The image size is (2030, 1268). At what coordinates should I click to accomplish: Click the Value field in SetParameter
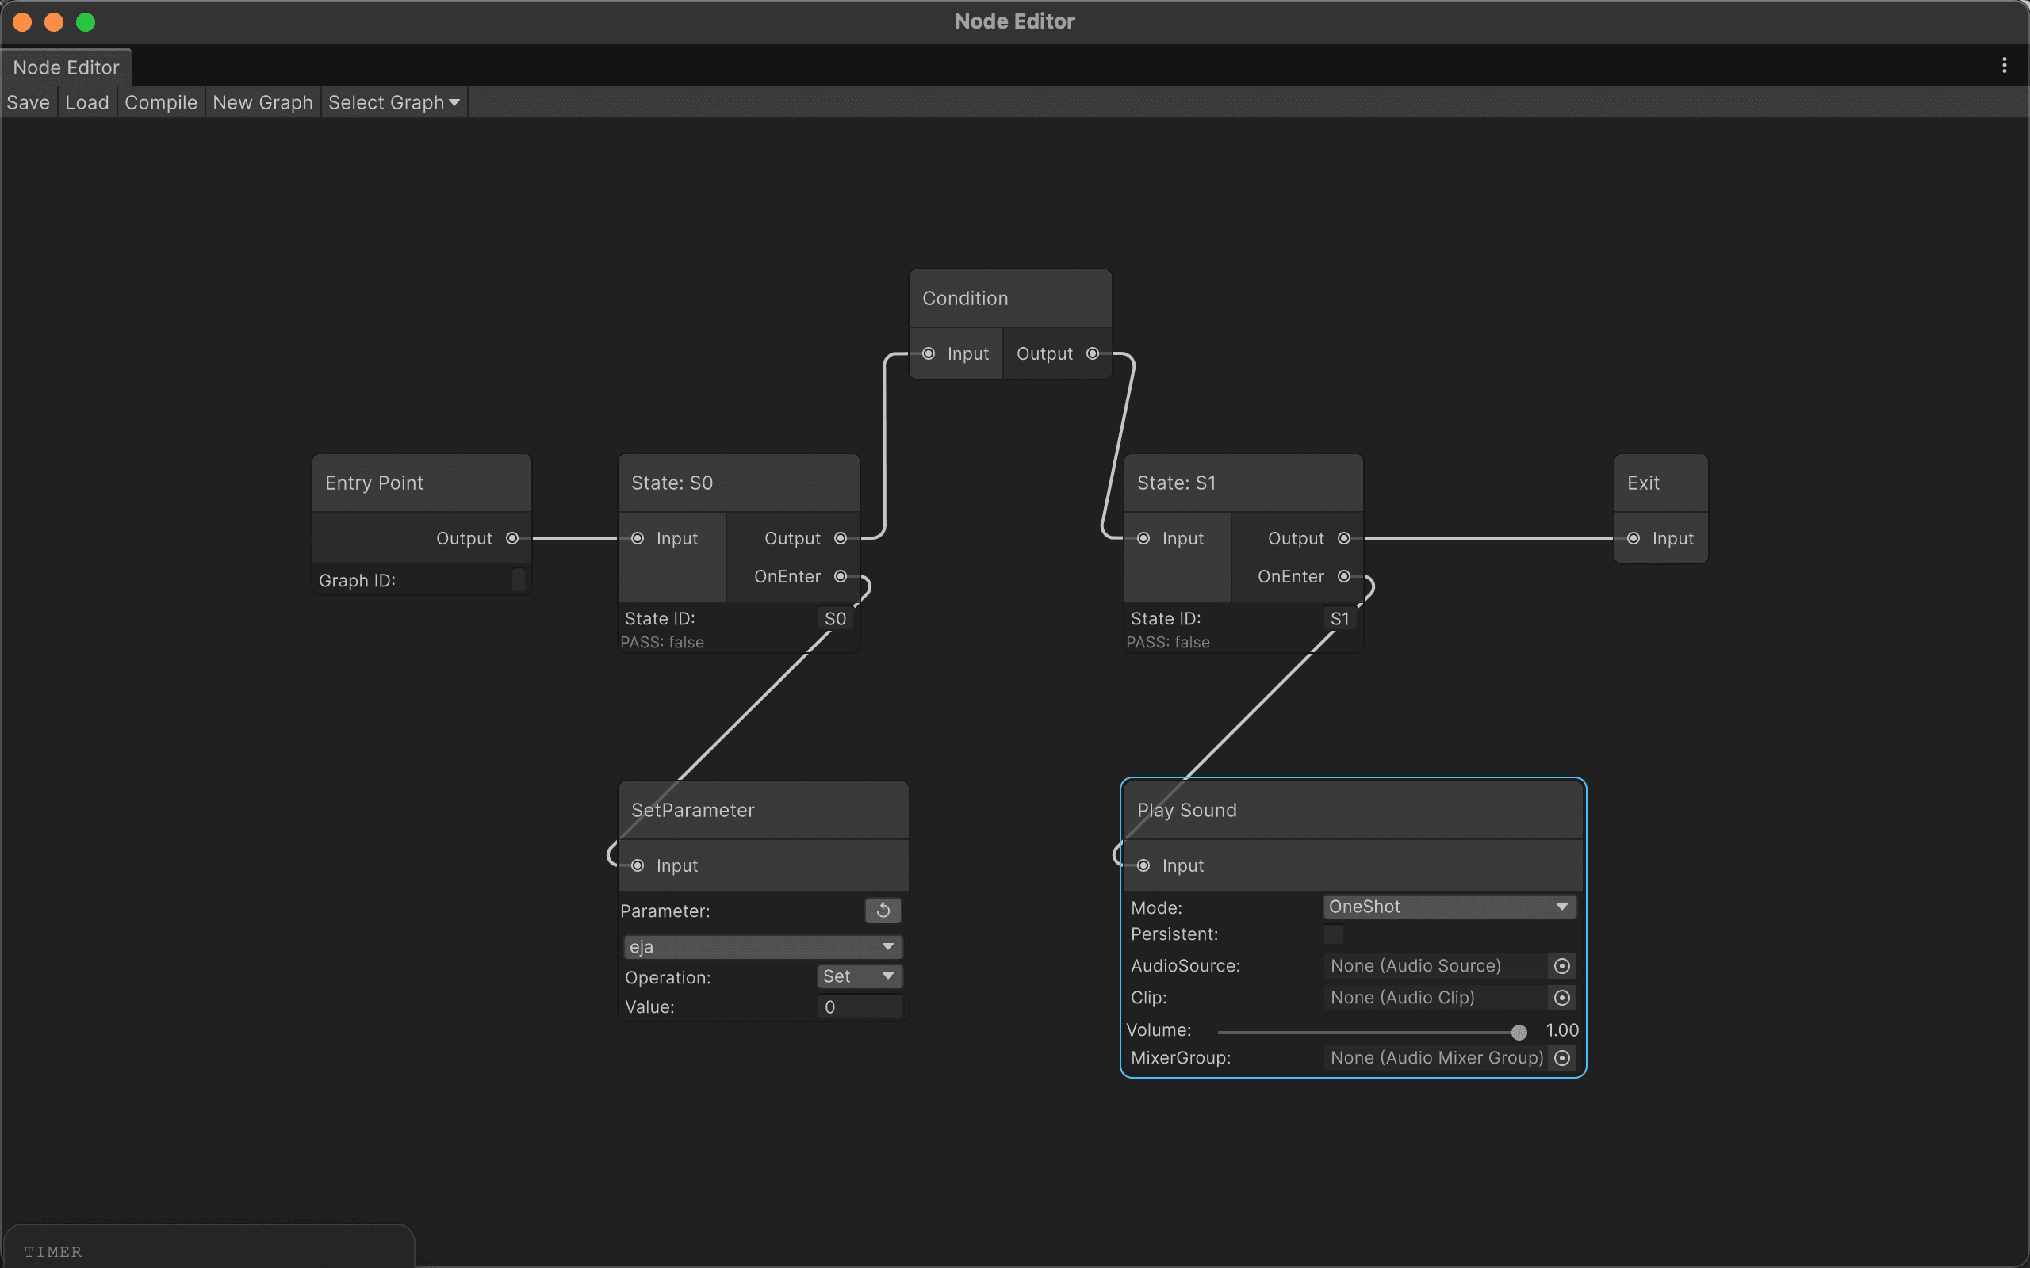pyautogui.click(x=860, y=1007)
